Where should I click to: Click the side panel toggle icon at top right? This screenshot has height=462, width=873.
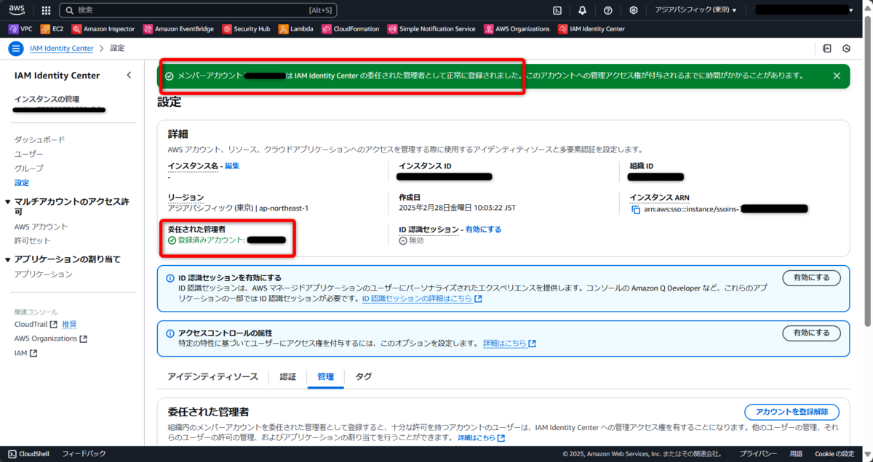point(827,49)
